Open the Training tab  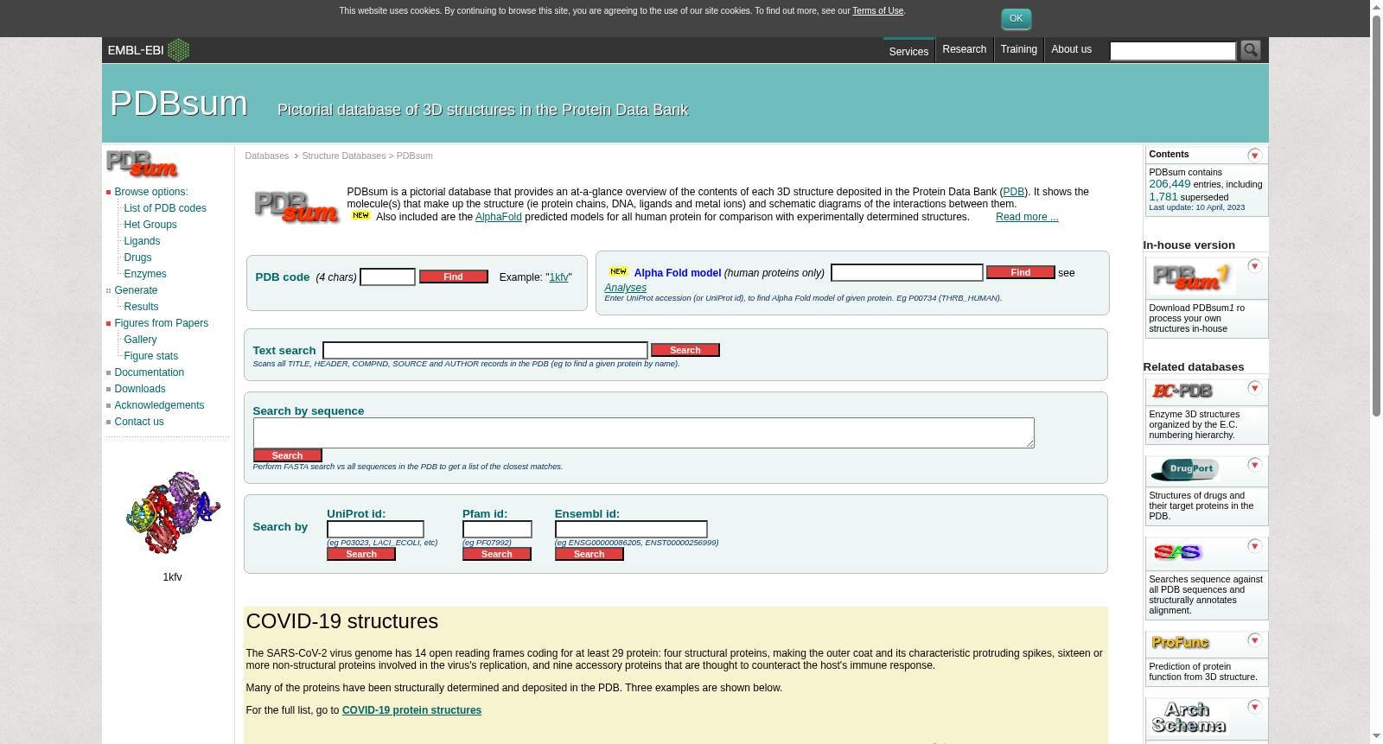click(x=1018, y=49)
